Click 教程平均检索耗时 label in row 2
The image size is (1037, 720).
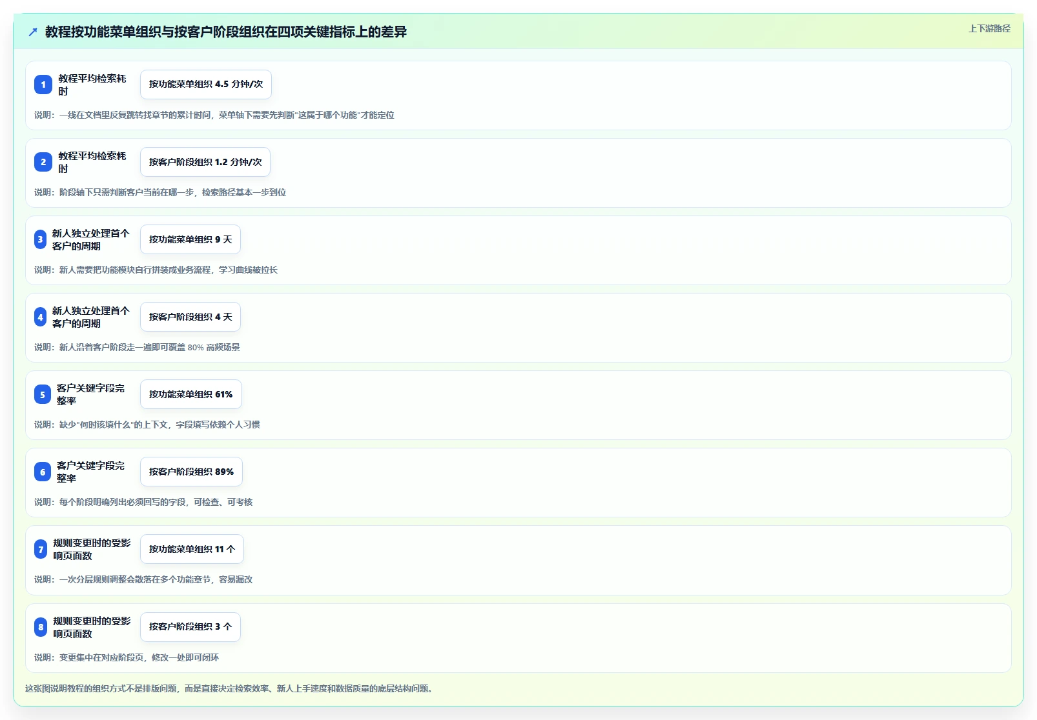point(92,162)
